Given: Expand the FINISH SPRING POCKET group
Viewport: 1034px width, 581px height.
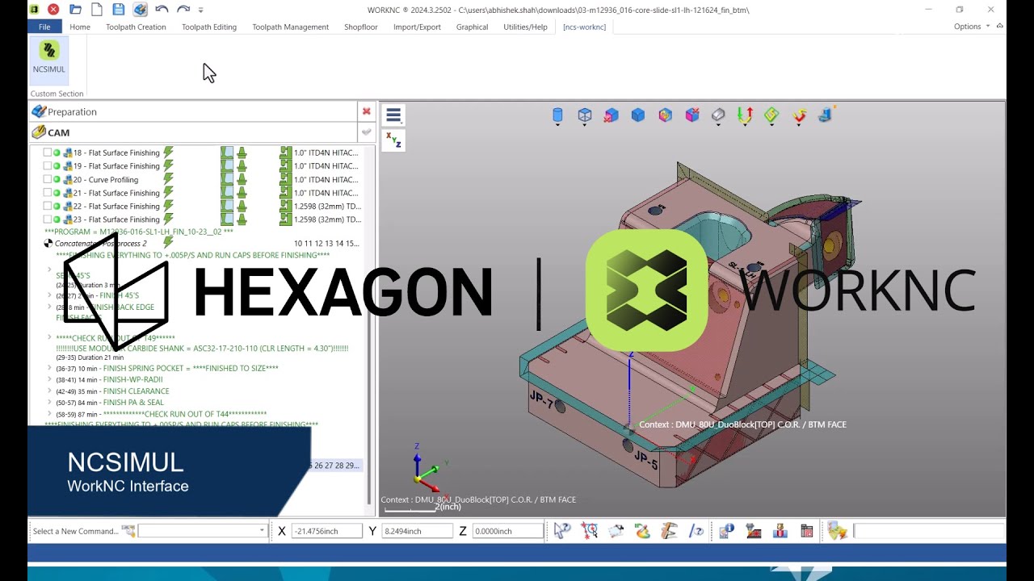Looking at the screenshot, I should [x=49, y=368].
